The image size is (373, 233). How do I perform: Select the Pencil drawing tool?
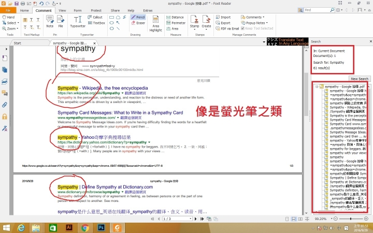pyautogui.click(x=138, y=17)
